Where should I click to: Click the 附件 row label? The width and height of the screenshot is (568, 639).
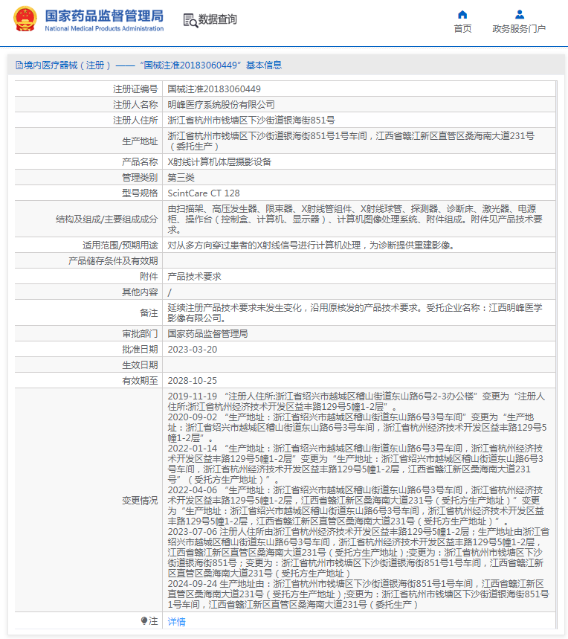click(149, 276)
